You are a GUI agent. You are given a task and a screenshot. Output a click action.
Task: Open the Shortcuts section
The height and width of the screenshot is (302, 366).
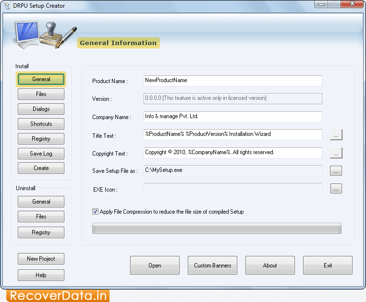41,124
